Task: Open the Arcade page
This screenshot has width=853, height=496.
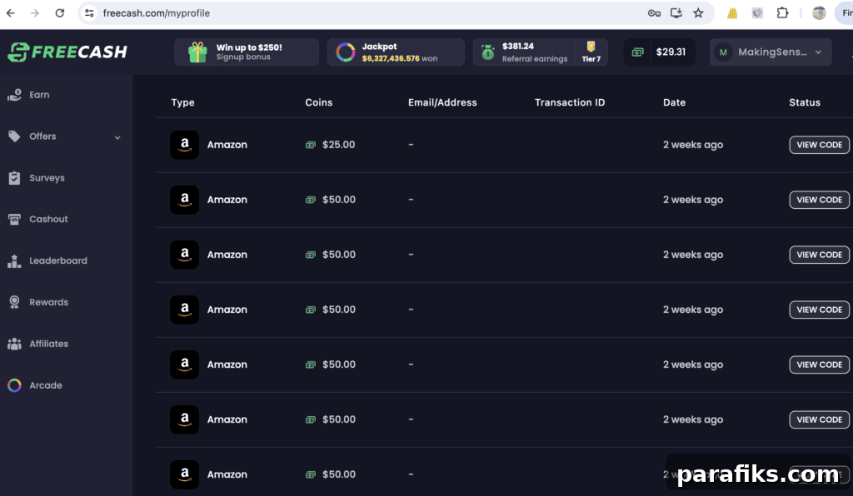Action: click(x=45, y=385)
